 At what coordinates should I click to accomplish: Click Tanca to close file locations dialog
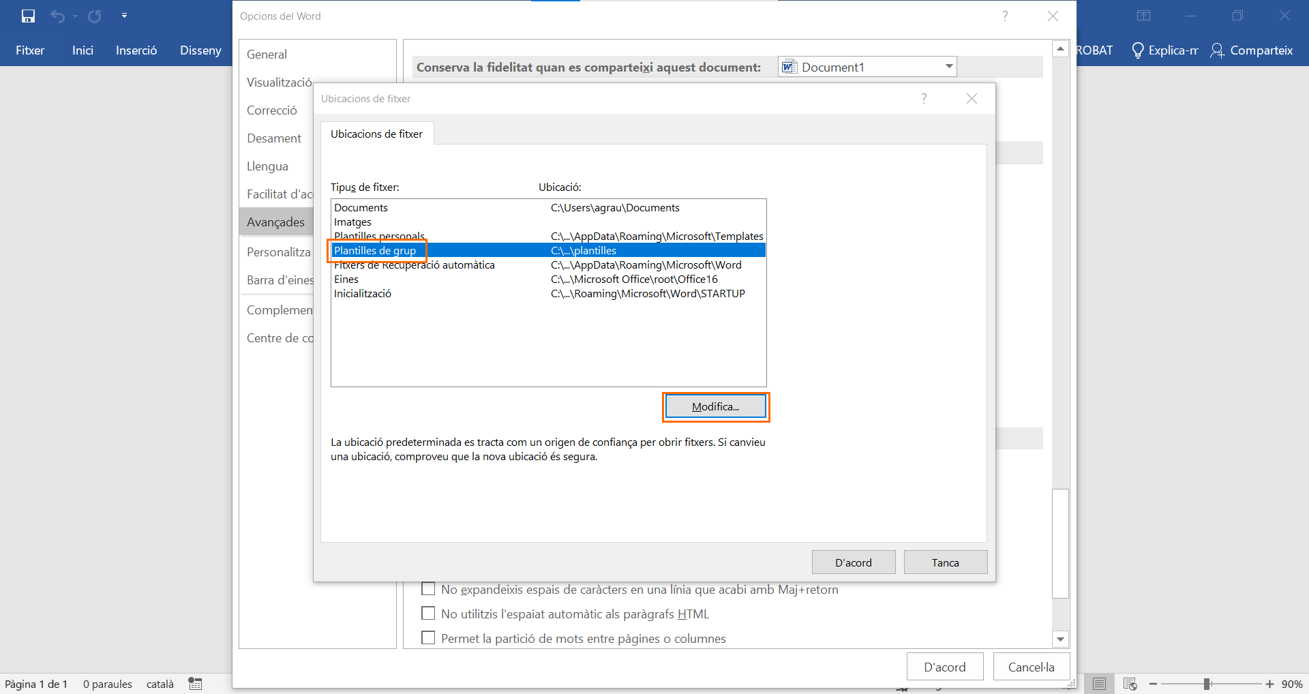(945, 562)
